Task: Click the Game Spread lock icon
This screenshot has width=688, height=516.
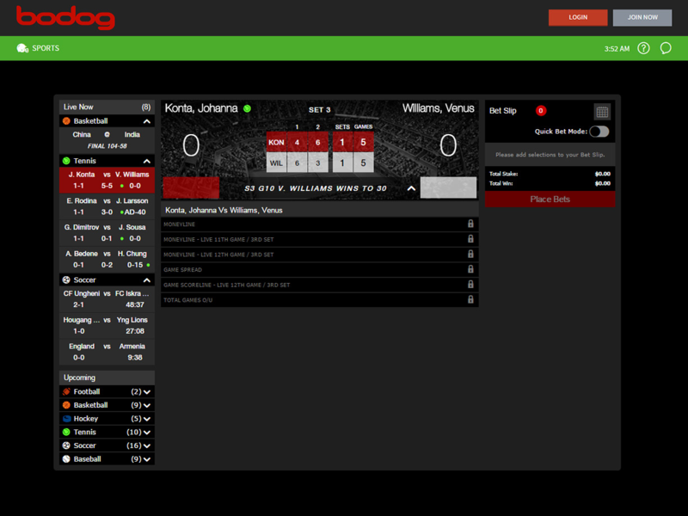Action: (x=470, y=269)
